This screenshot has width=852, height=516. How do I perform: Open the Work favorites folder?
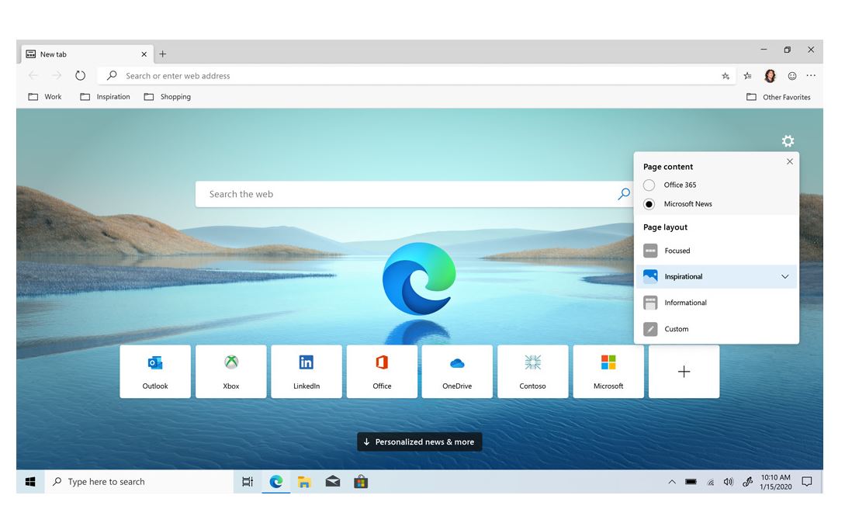click(x=45, y=97)
